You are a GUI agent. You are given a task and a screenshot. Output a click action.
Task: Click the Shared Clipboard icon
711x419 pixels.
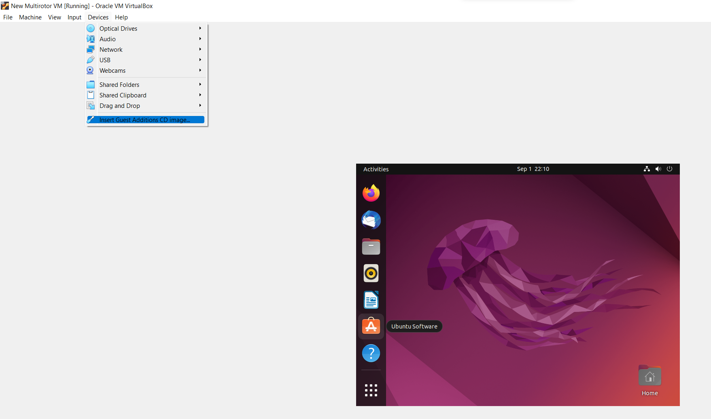click(91, 95)
